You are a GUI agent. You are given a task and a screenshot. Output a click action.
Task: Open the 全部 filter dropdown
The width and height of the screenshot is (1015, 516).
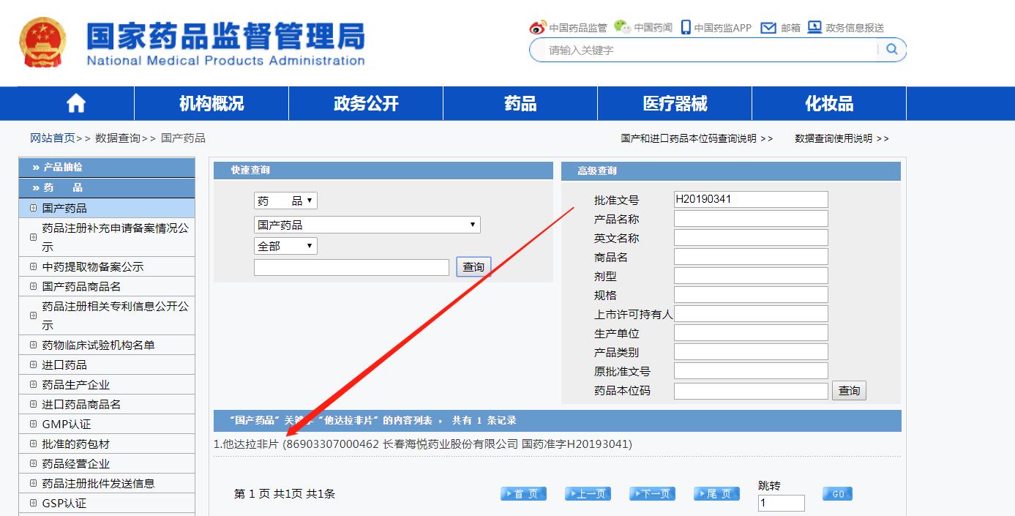[285, 245]
